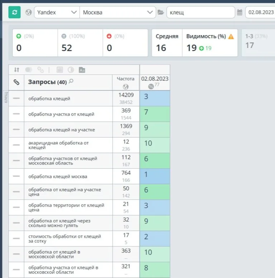Select query обработка участков от клещей московская область
The height and width of the screenshot is (278, 275).
(x=63, y=161)
